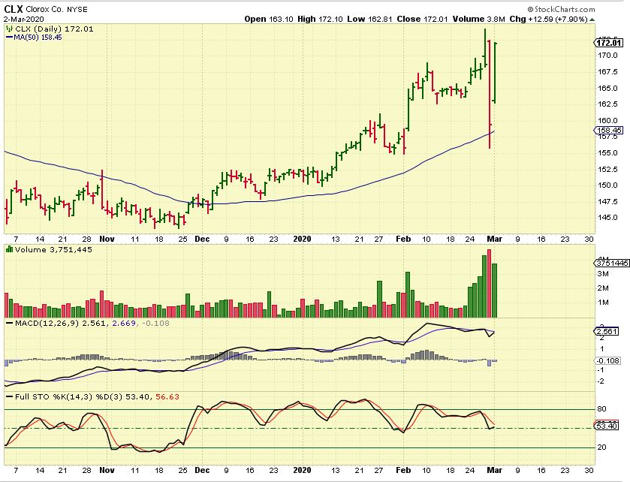The height and width of the screenshot is (482, 630).
Task: Click the 80 stochastic level label
Action: point(602,409)
